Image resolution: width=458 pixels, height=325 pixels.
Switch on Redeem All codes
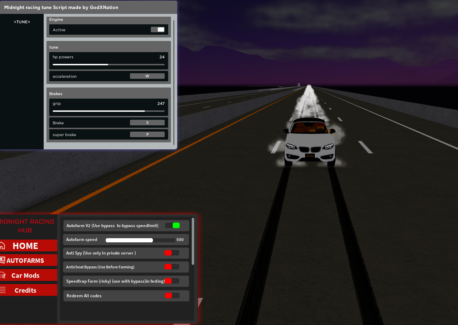(172, 295)
